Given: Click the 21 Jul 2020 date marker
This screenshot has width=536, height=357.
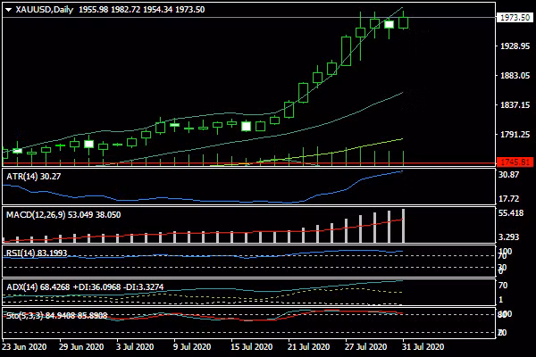Looking at the screenshot, I should pos(306,345).
